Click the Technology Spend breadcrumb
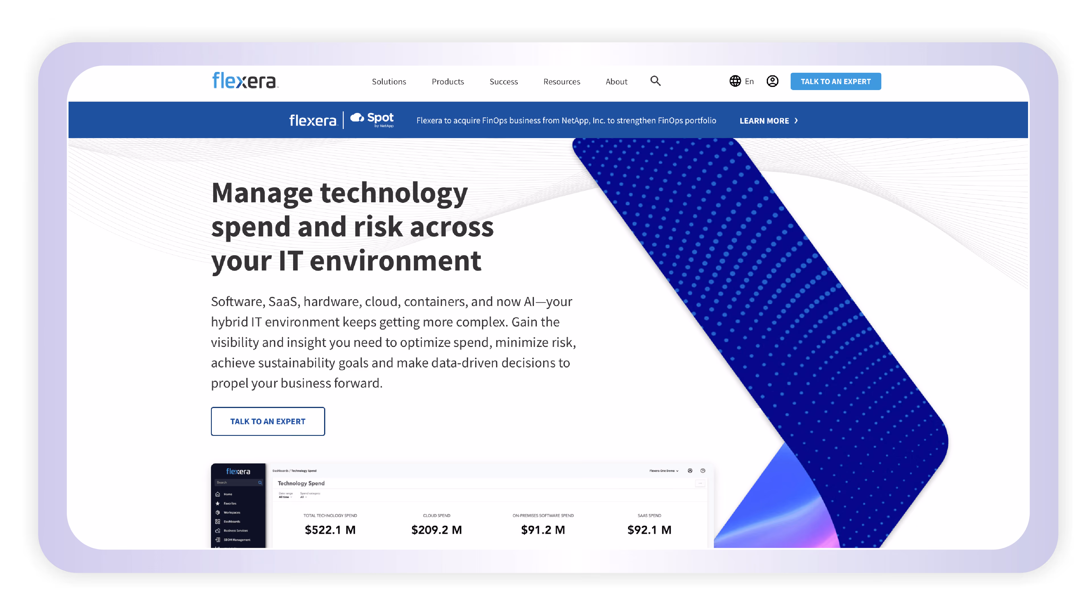 tap(304, 471)
